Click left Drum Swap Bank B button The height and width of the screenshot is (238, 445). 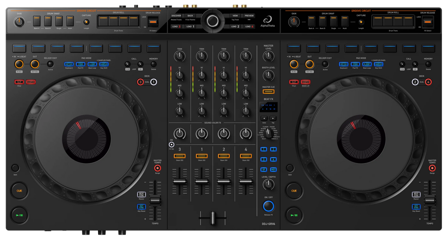pyautogui.click(x=48, y=21)
